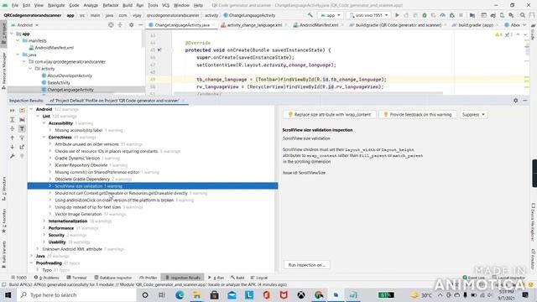Click the Windows taskbar search box
The height and width of the screenshot is (302, 537).
point(77,294)
